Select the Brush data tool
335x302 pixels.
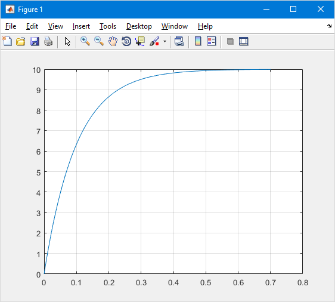click(154, 41)
